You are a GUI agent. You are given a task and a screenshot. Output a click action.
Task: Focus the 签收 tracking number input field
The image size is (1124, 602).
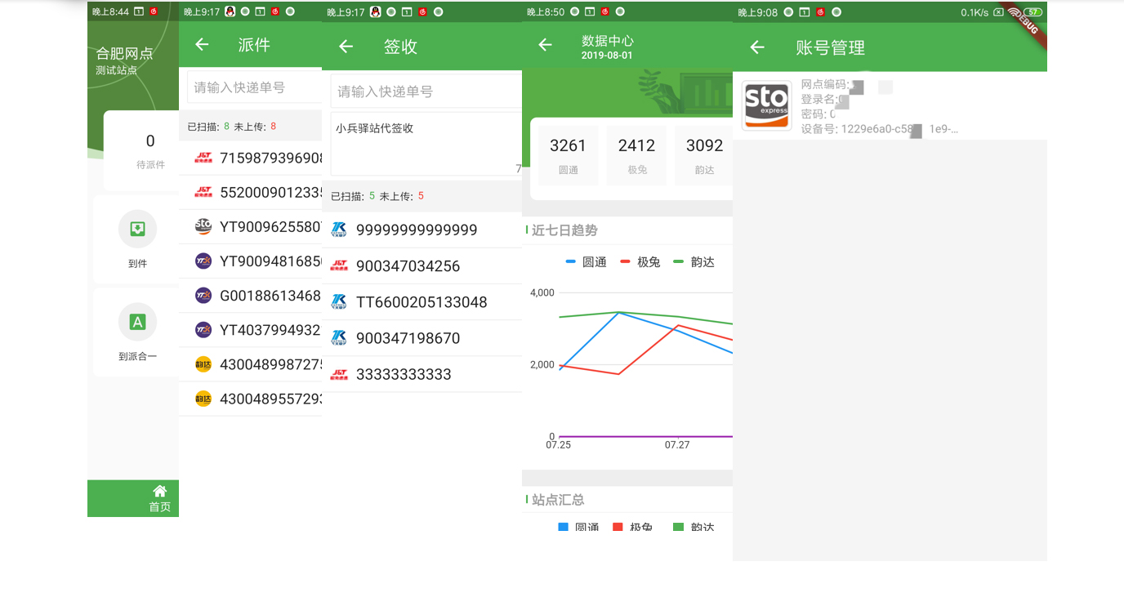point(425,91)
